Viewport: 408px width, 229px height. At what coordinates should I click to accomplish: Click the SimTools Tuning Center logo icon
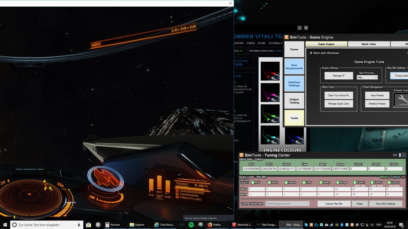241,155
